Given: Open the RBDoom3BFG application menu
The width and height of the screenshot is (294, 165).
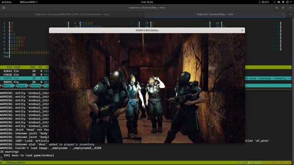Looking at the screenshot, I should point(28,2).
